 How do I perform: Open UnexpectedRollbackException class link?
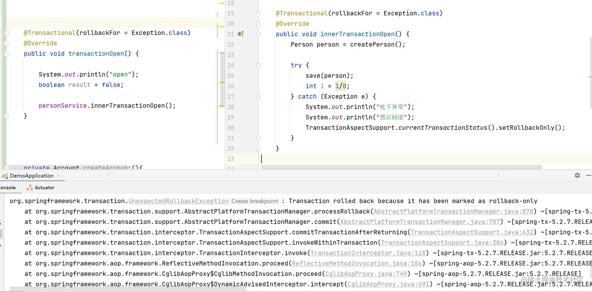[x=179, y=201]
